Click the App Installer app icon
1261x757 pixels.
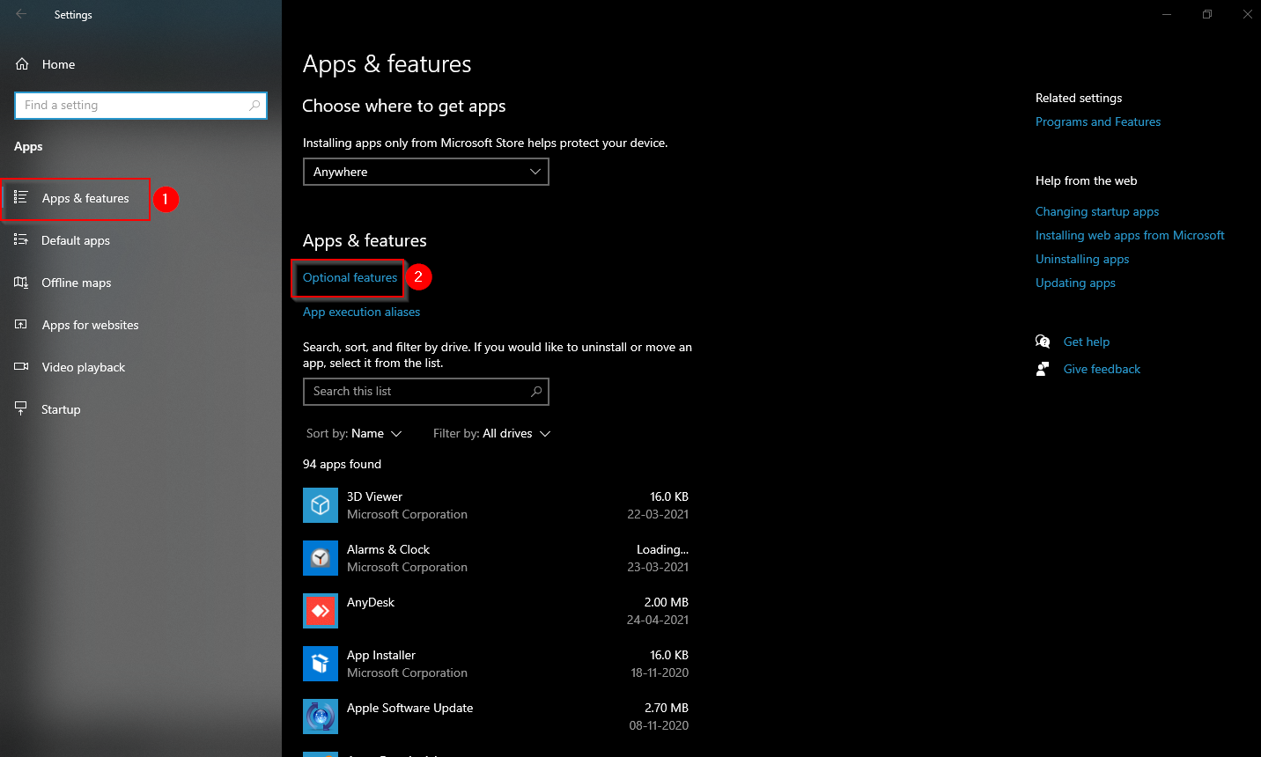coord(321,664)
